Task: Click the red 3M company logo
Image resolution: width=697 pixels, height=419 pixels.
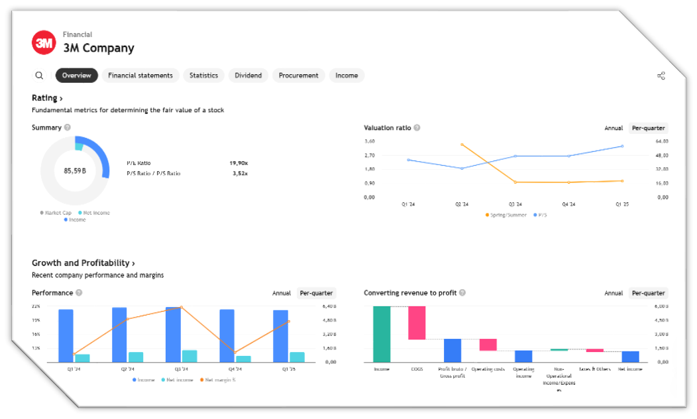Action: (44, 42)
